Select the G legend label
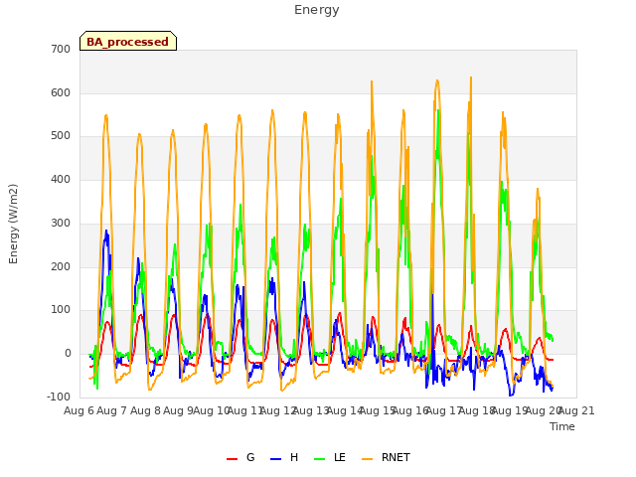 coord(250,457)
